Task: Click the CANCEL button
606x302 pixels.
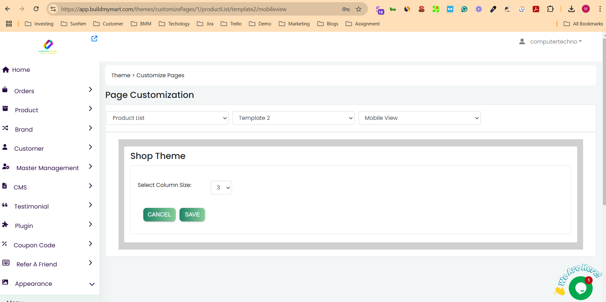Action: 160,215
